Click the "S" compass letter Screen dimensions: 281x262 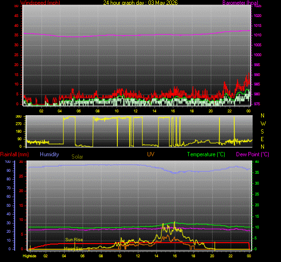tap(262, 132)
